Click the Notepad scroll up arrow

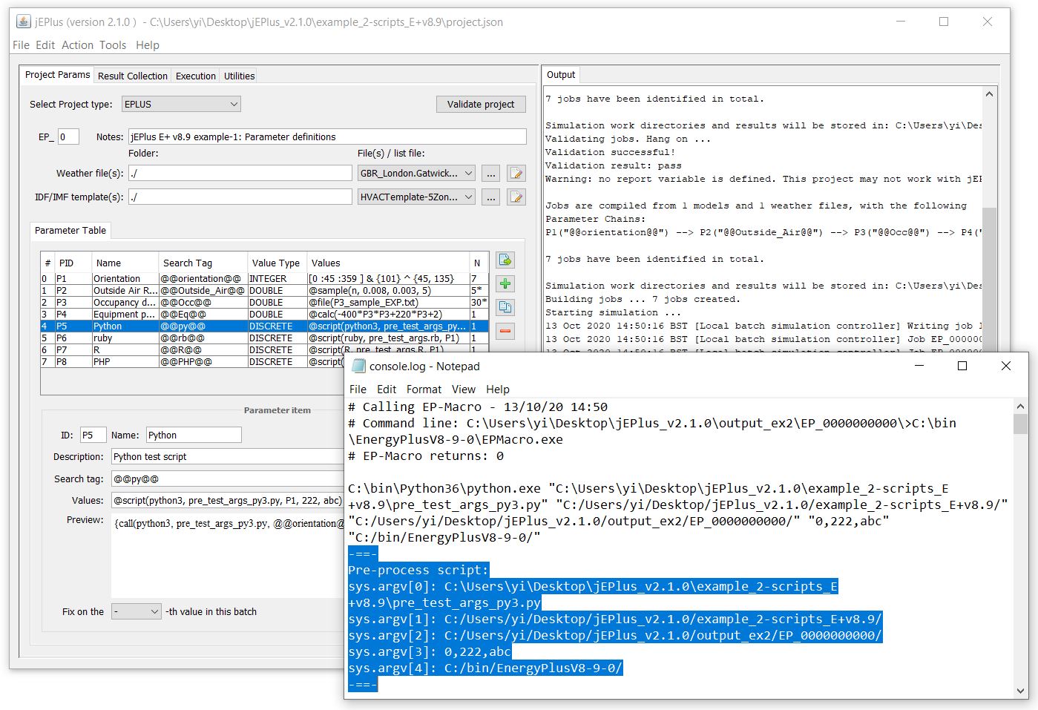click(1020, 407)
